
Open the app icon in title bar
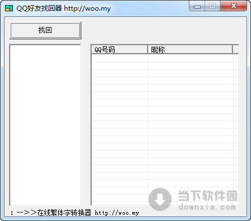point(9,8)
